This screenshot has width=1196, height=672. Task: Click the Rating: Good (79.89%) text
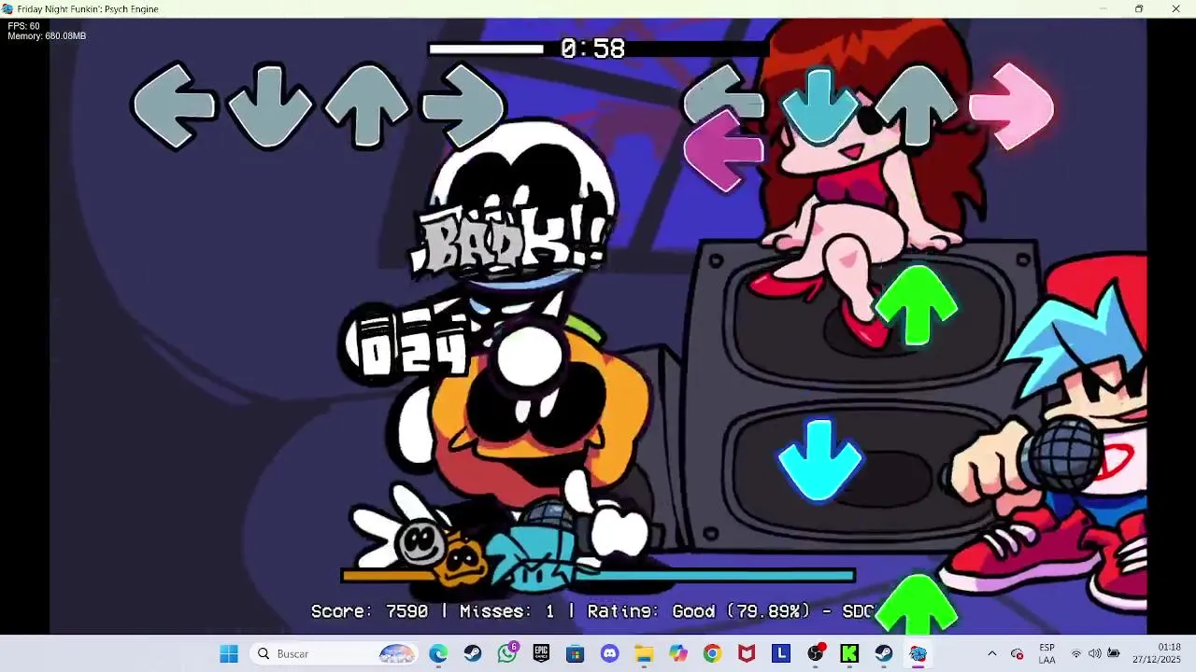[698, 611]
